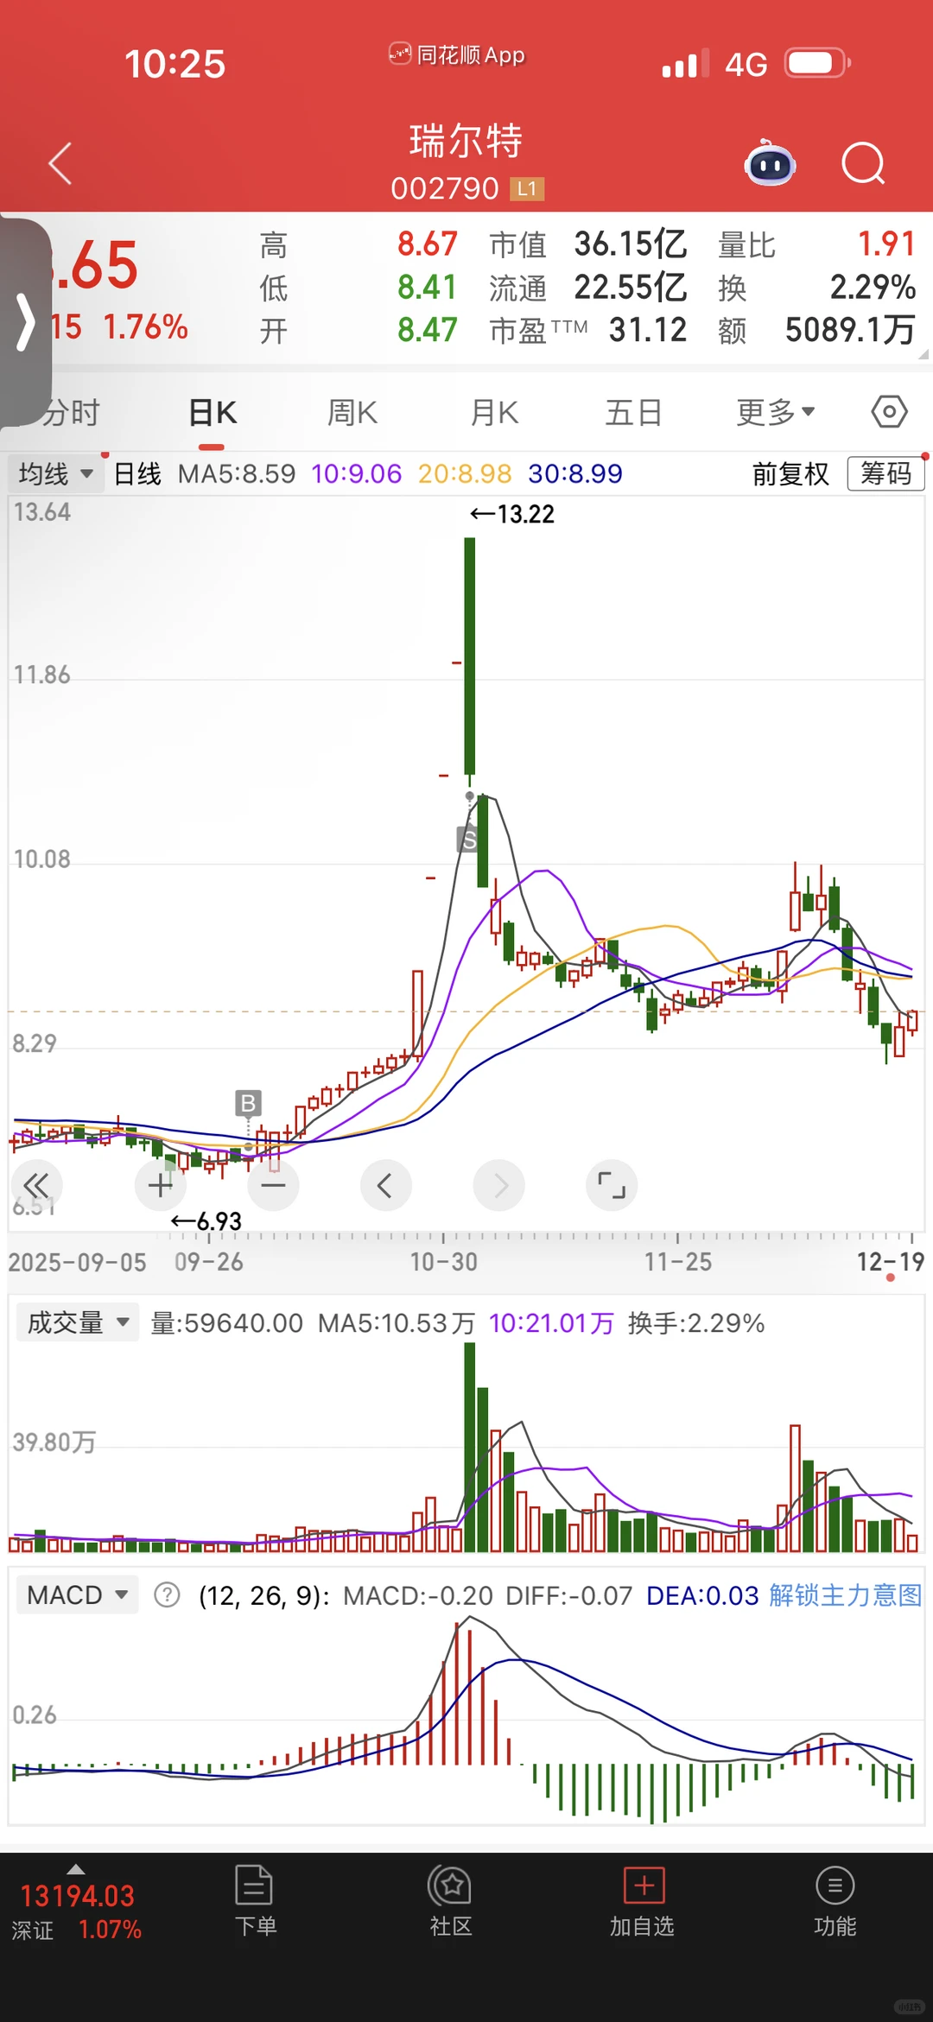The width and height of the screenshot is (933, 2022).
Task: Tap MA5:8.59 moving average value
Action: [237, 473]
